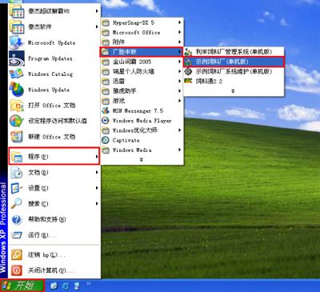This screenshot has height=292, width=320.
Task: Click the 注销 hp(L)... key icon
Action: tap(17, 255)
